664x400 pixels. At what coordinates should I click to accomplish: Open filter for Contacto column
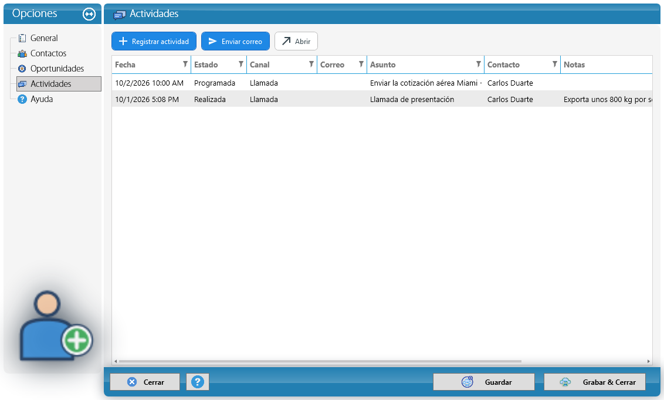[555, 65]
